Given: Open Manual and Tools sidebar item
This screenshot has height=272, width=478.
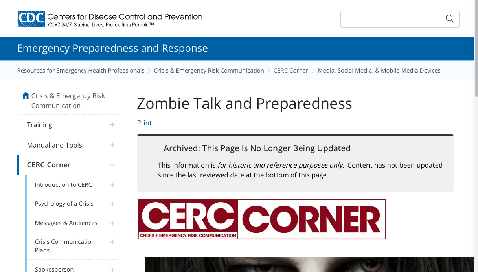Looking at the screenshot, I should coord(55,145).
